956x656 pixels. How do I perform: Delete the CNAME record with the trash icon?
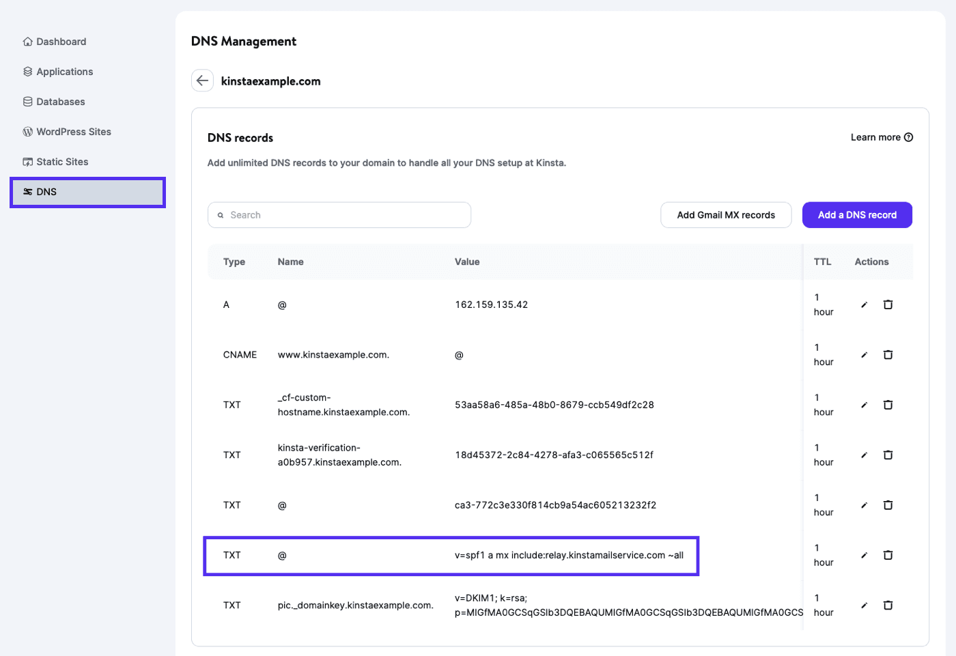[x=888, y=354]
